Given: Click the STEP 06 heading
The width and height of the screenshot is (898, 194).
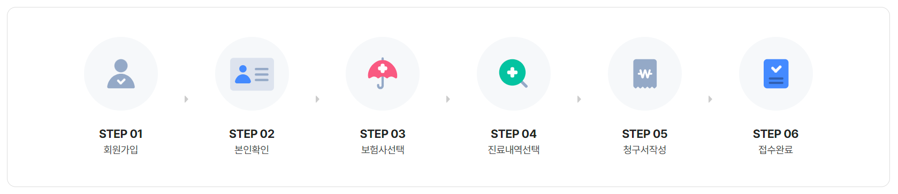Looking at the screenshot, I should click(x=776, y=134).
